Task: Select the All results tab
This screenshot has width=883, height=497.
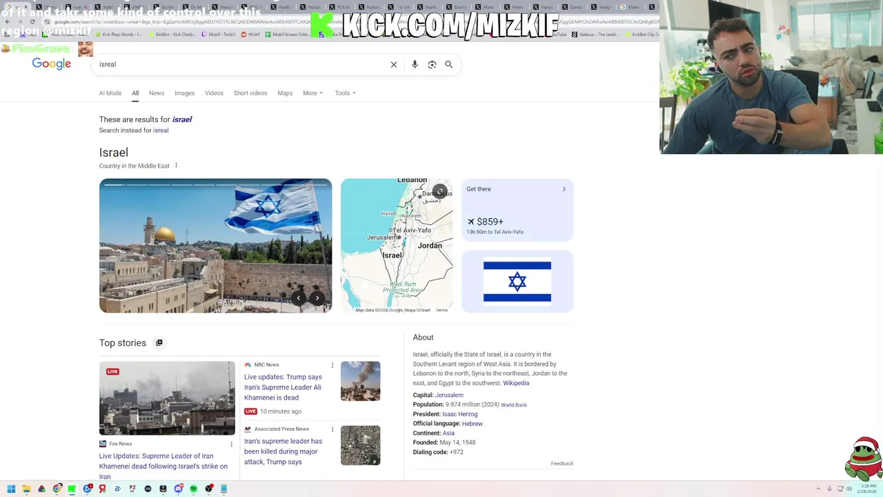Action: 135,93
